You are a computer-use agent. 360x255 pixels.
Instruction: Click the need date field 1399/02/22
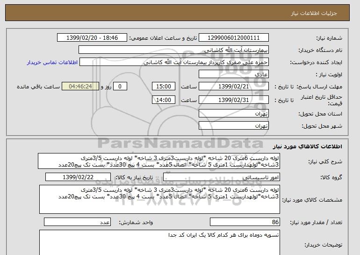tap(78, 177)
